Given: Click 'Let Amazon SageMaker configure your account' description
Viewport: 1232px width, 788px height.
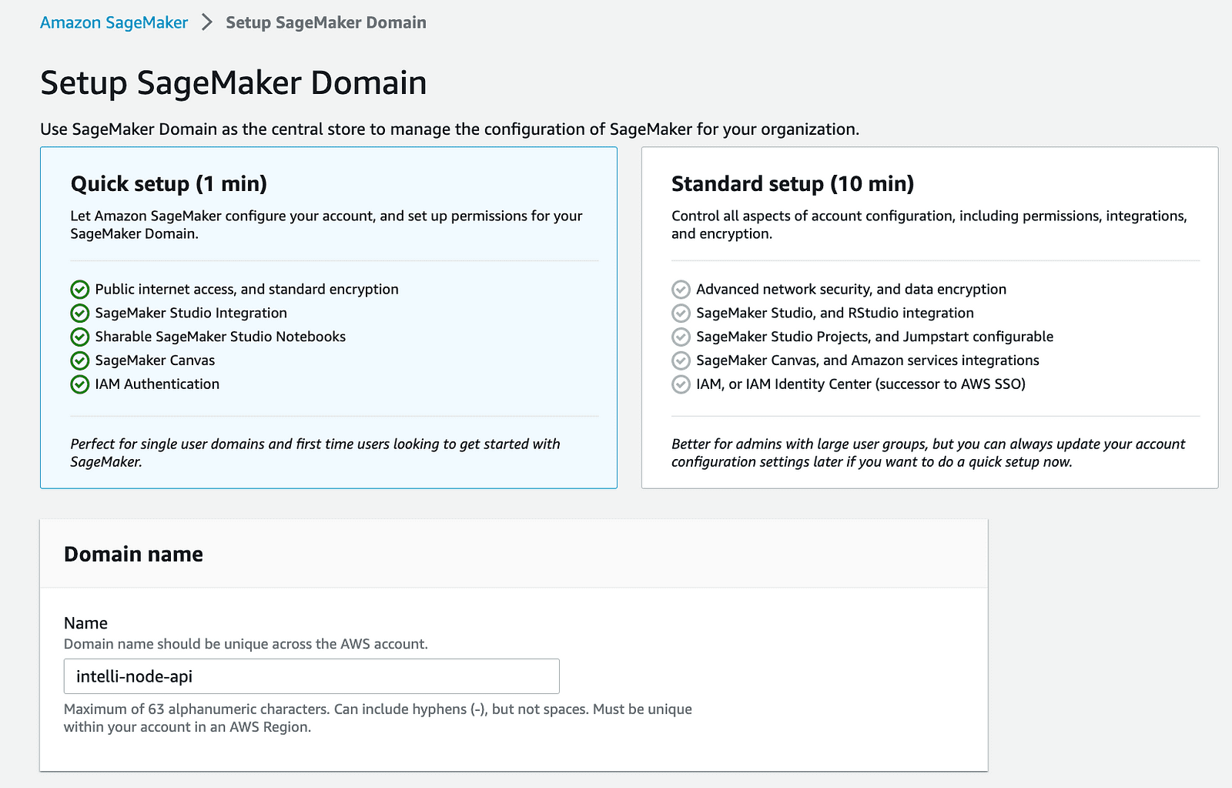Looking at the screenshot, I should 326,225.
